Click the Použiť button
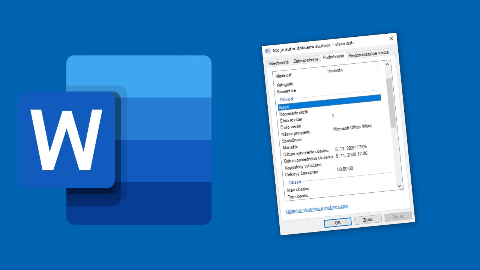 point(398,216)
